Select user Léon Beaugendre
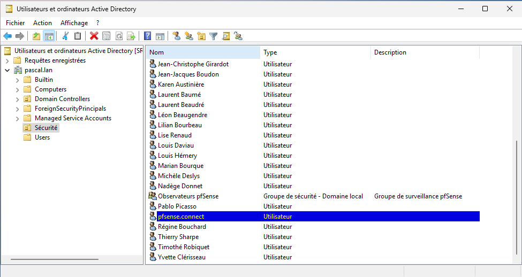This screenshot has height=277, width=522. point(183,115)
